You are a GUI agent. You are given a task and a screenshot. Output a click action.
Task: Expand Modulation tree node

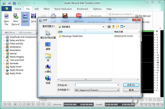click(4, 47)
